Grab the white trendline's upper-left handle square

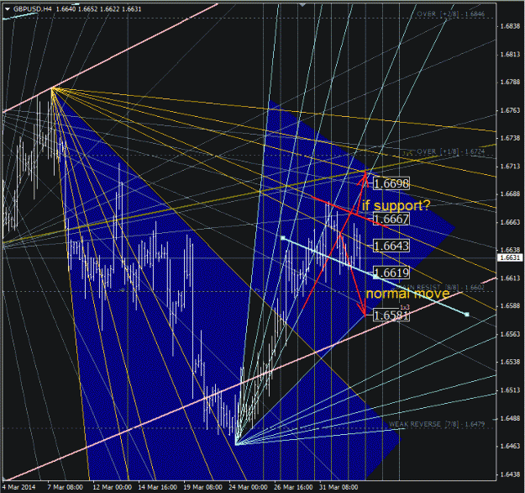(282, 238)
